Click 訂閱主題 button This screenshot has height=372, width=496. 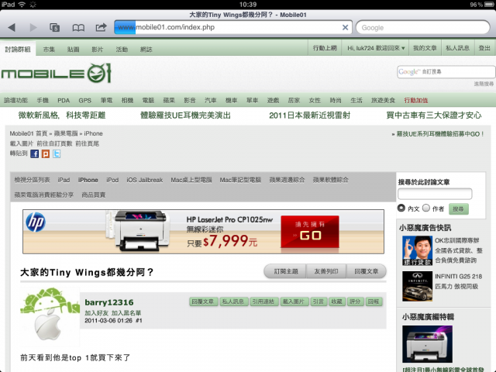tap(286, 271)
